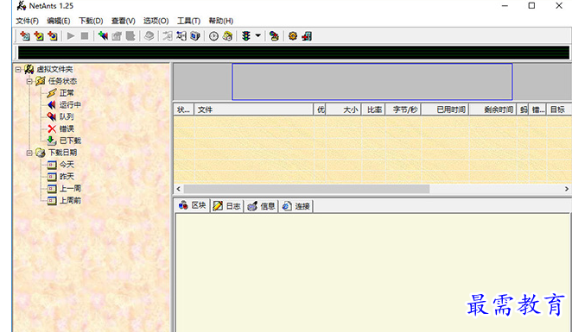Viewport: 572px width, 332px height.
Task: Click the second add-job icon with yellow box
Action: [39, 36]
